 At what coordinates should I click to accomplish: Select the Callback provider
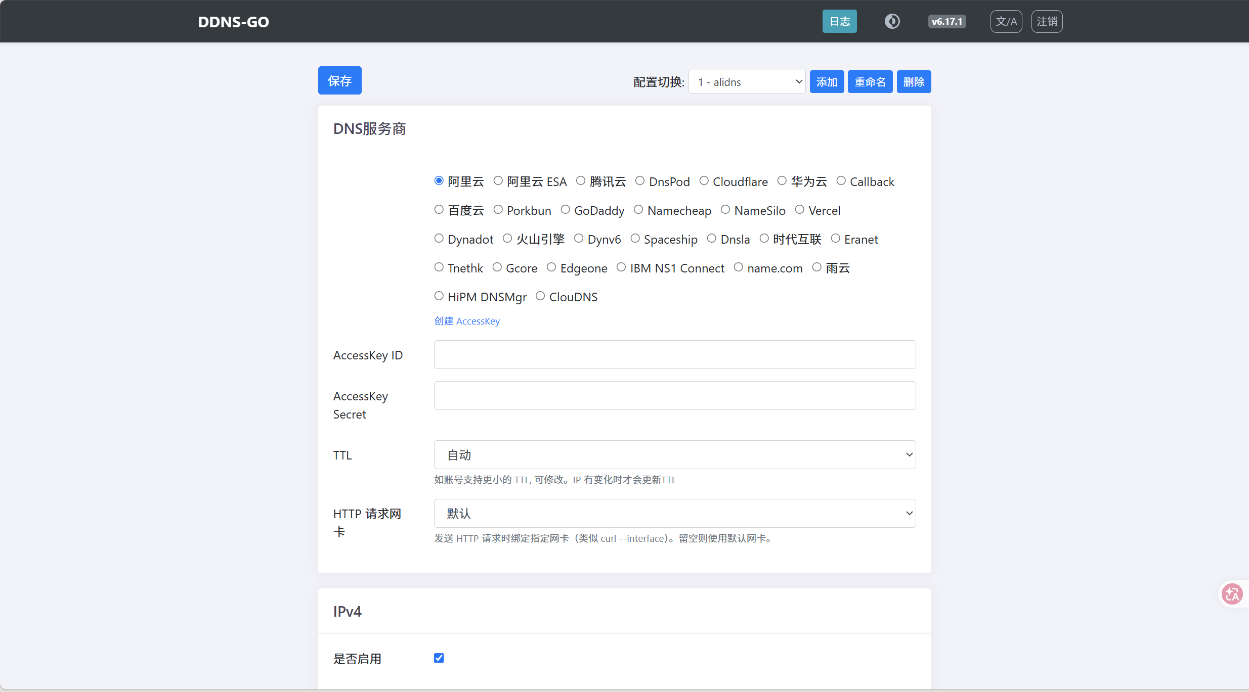tap(841, 181)
